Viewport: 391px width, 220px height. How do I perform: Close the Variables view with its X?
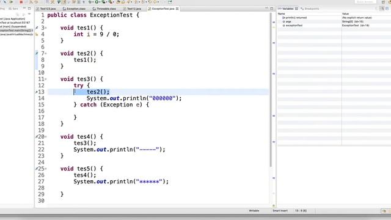pyautogui.click(x=296, y=9)
